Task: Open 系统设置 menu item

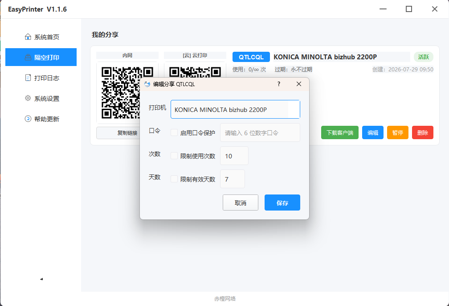Action: pyautogui.click(x=41, y=99)
